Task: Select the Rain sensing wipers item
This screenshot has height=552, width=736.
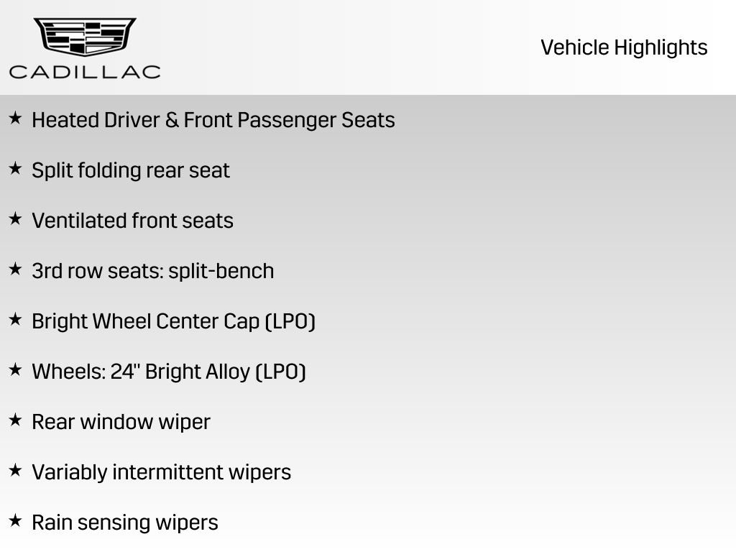Action: 124,523
